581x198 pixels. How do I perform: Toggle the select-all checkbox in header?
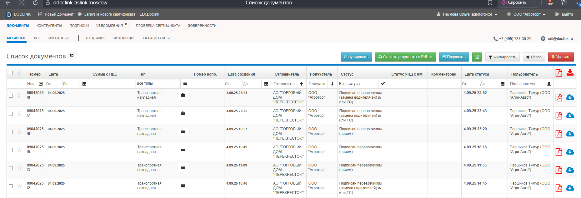11,73
